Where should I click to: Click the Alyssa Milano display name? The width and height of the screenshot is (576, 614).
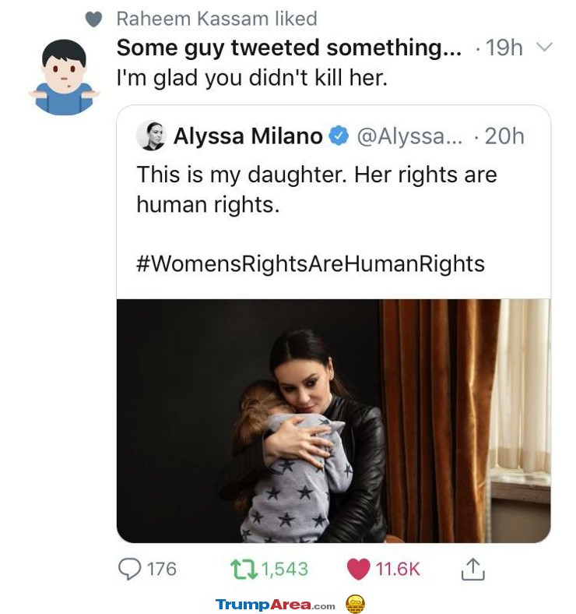(x=248, y=136)
